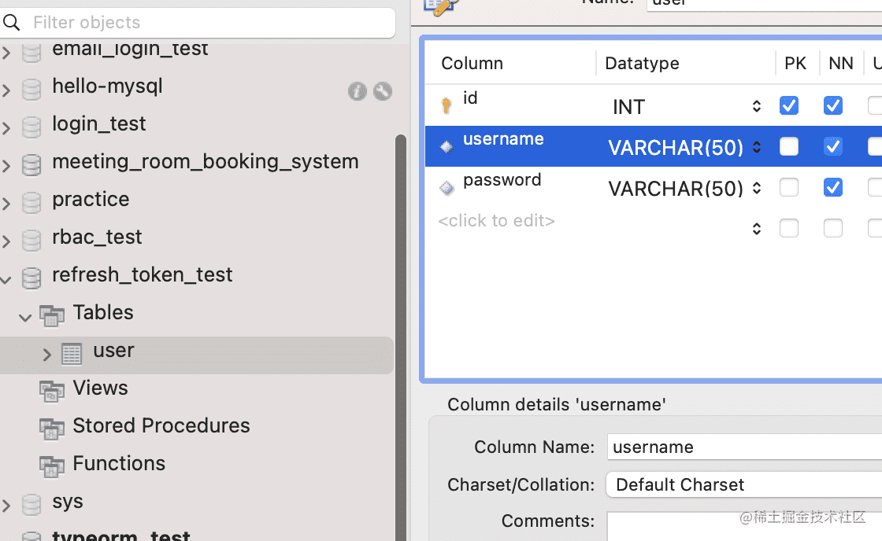
Task: Click the user table icon in tree
Action: click(x=72, y=355)
